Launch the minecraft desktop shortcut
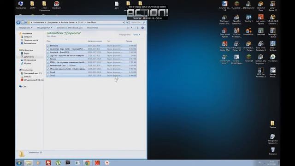The height and width of the screenshot is (166, 295). click(x=249, y=58)
